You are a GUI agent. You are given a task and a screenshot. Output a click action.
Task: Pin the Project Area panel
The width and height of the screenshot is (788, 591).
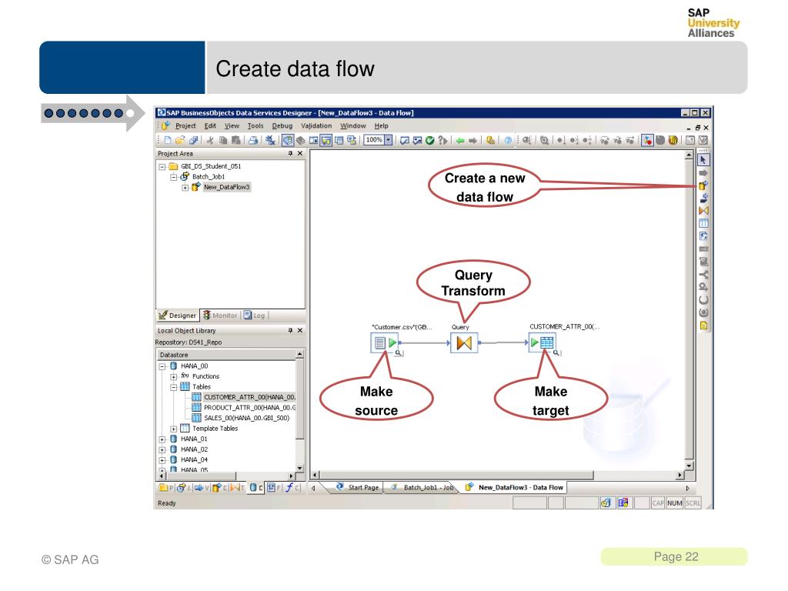290,153
